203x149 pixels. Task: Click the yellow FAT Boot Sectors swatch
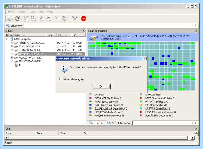click(141, 105)
